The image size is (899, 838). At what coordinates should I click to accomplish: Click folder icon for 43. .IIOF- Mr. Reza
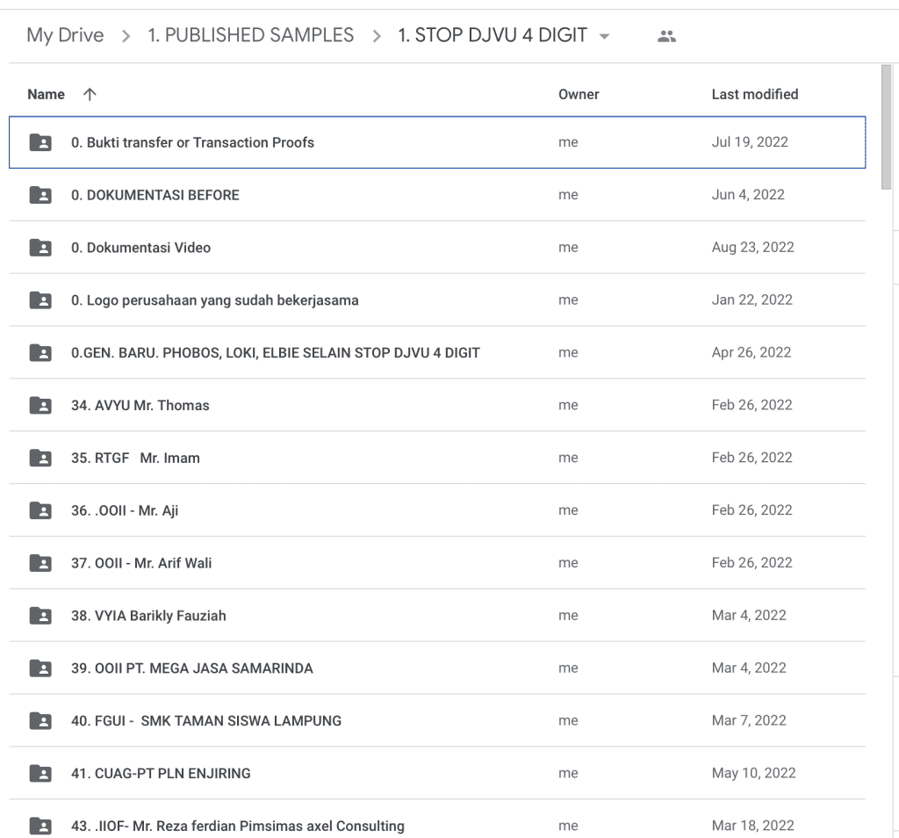[x=40, y=826]
